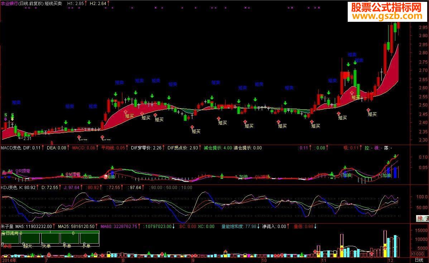This screenshot has width=429, height=263.
Task: Click the small icon in KDJ pane's corner
Action: pyautogui.click(x=422, y=218)
